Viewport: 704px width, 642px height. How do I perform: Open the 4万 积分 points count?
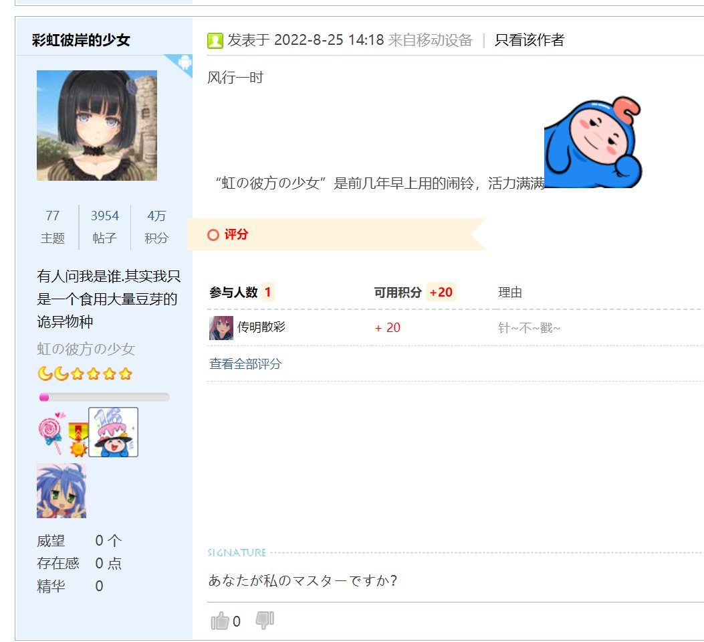pyautogui.click(x=156, y=226)
